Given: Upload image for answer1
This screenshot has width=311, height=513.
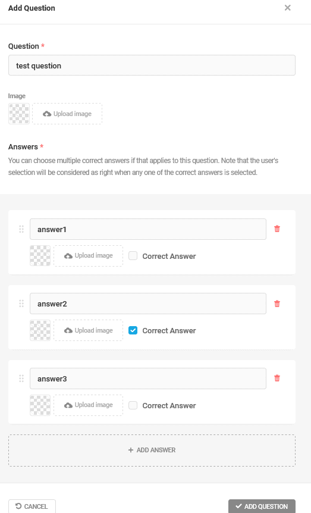Looking at the screenshot, I should [88, 256].
